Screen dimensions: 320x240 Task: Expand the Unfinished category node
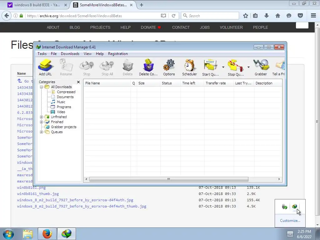pos(42,117)
